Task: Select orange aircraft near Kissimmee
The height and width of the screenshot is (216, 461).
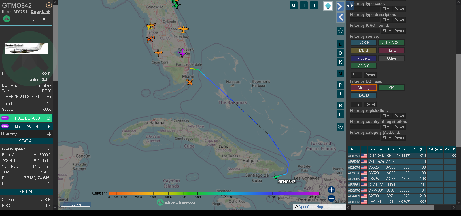Action: (183, 29)
